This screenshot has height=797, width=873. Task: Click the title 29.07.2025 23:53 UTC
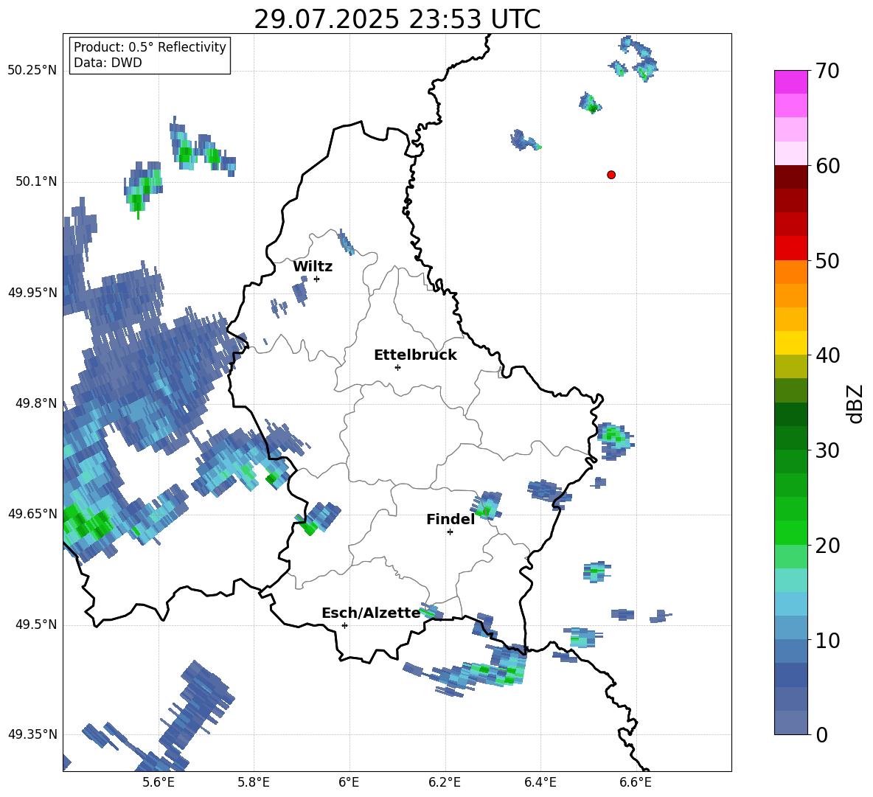pos(397,19)
